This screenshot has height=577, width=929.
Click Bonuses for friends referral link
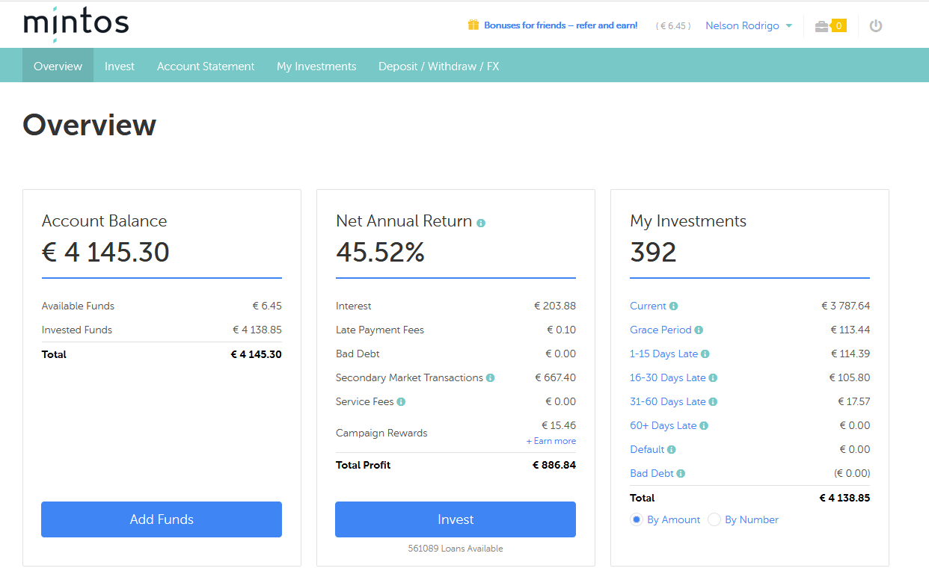(x=560, y=25)
